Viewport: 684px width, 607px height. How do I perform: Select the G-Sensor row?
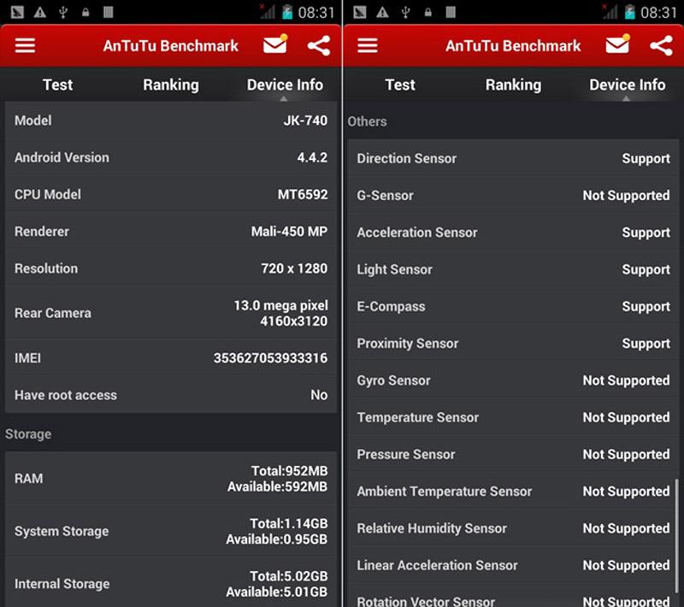pyautogui.click(x=513, y=196)
